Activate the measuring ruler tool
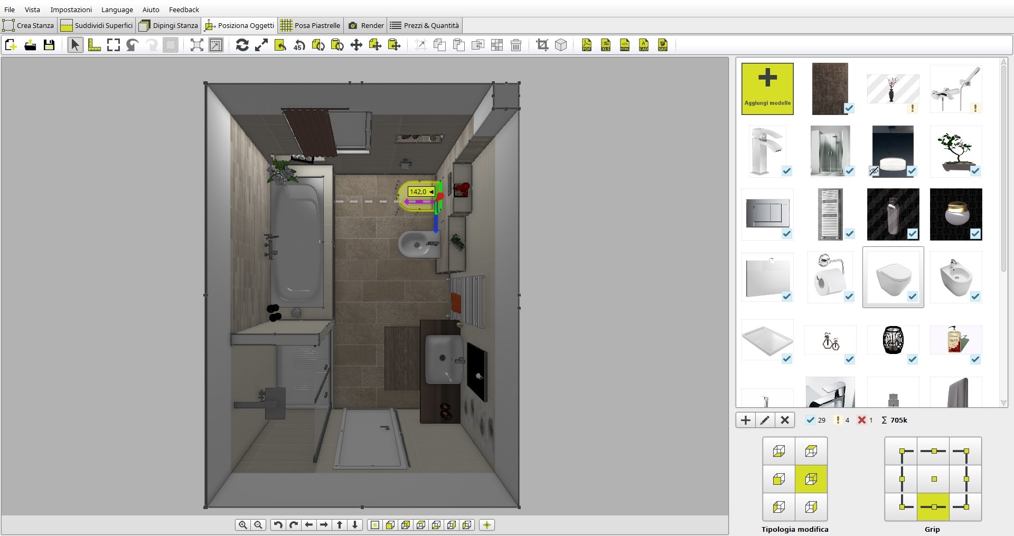 [x=95, y=45]
